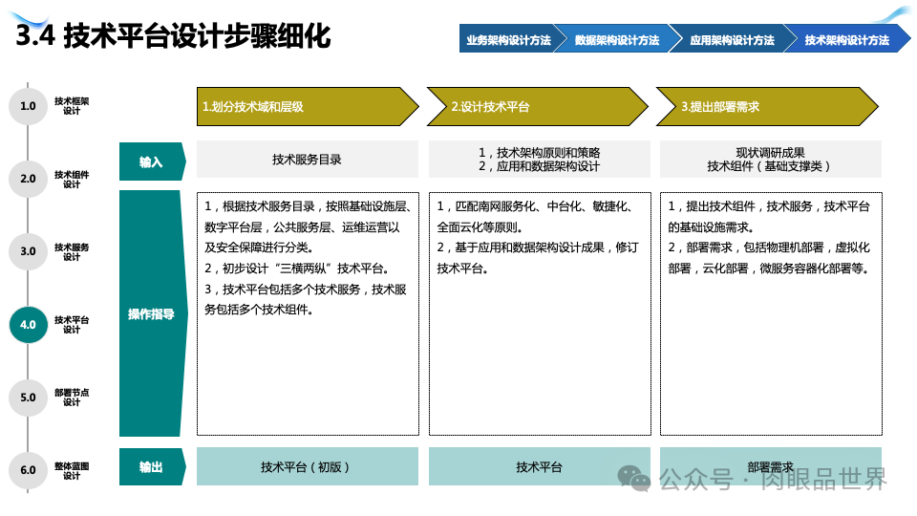The width and height of the screenshot is (917, 516).
Task: Click the 技术服务设计 step label
Action: pyautogui.click(x=72, y=251)
